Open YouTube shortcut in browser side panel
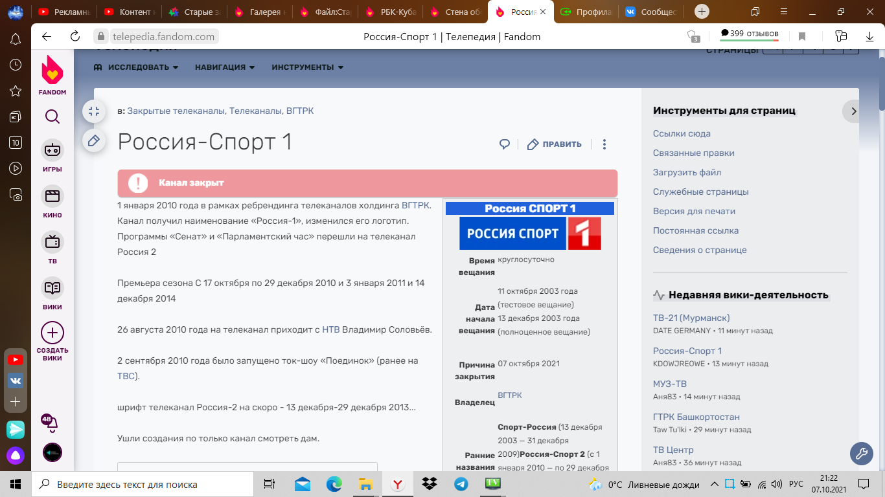This screenshot has height=497, width=885. point(16,360)
